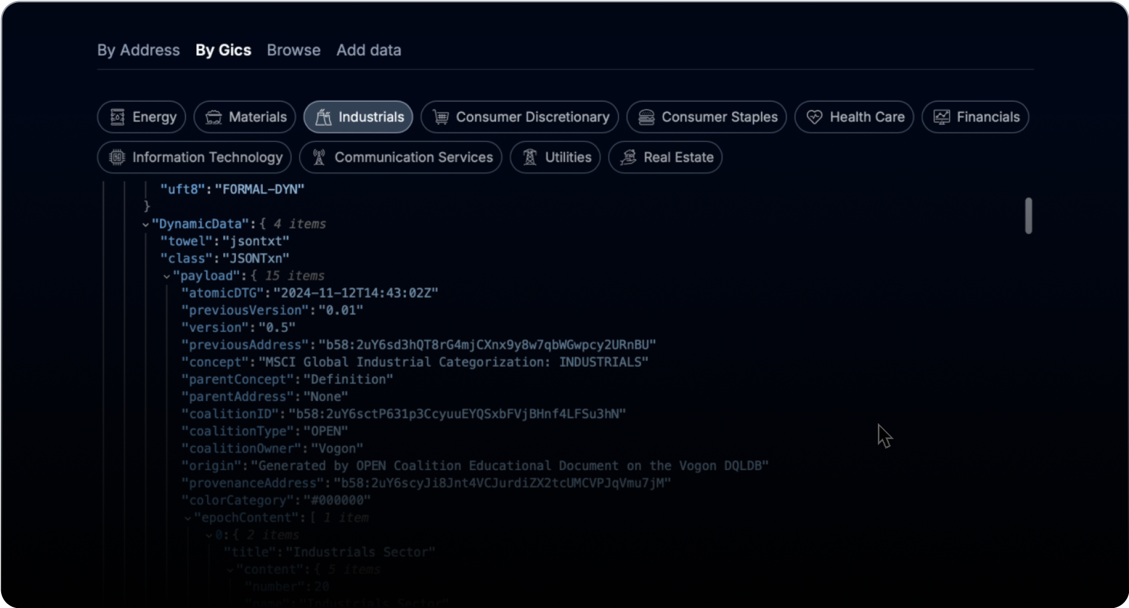Click the Real Estate icon
This screenshot has width=1129, height=608.
pyautogui.click(x=628, y=158)
